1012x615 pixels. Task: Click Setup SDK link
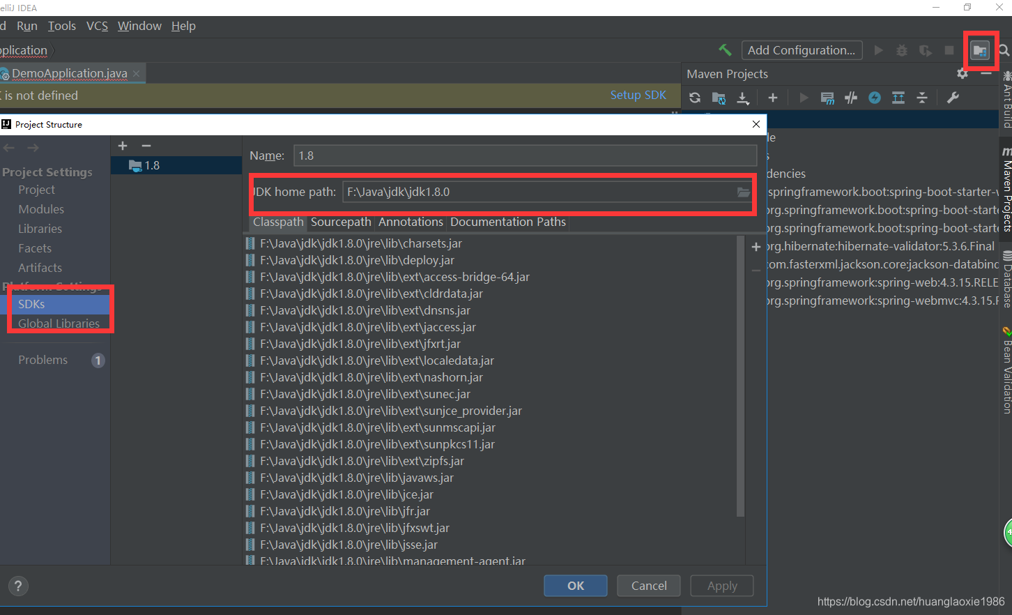pos(638,95)
